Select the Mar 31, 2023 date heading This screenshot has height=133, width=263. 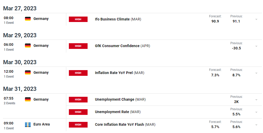20,89
